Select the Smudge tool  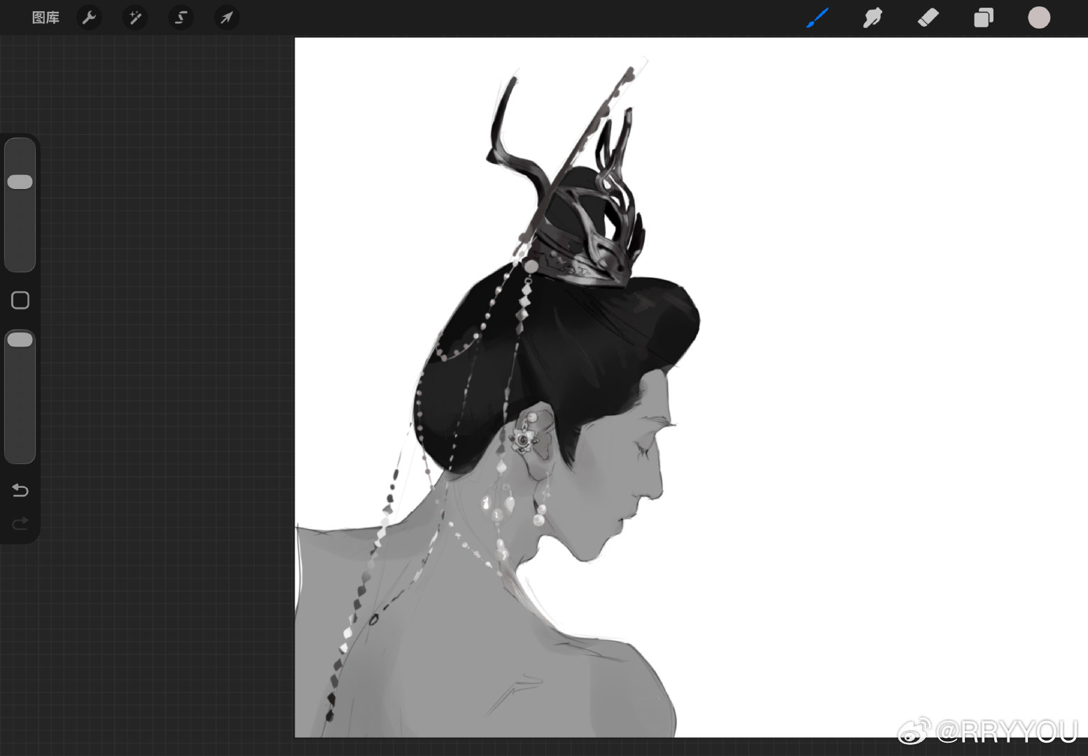[x=872, y=17]
